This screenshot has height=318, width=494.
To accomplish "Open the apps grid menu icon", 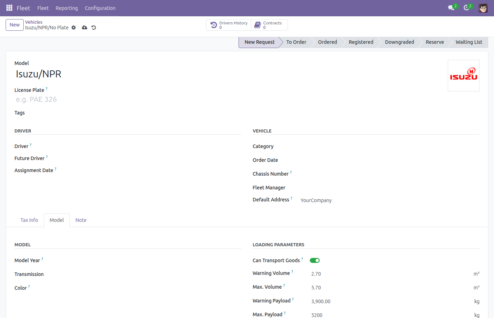I will pyautogui.click(x=9, y=8).
